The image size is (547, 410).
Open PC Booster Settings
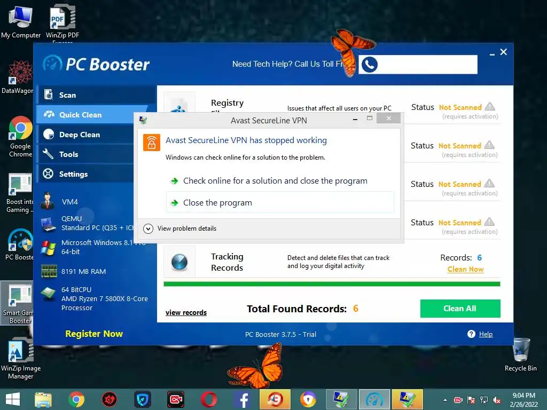pyautogui.click(x=86, y=174)
